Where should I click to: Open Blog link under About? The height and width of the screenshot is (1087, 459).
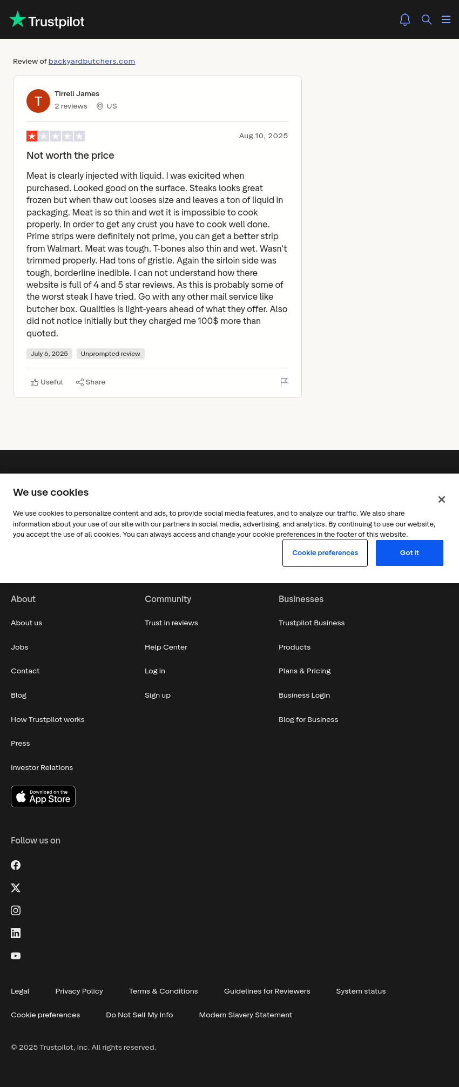(x=19, y=696)
